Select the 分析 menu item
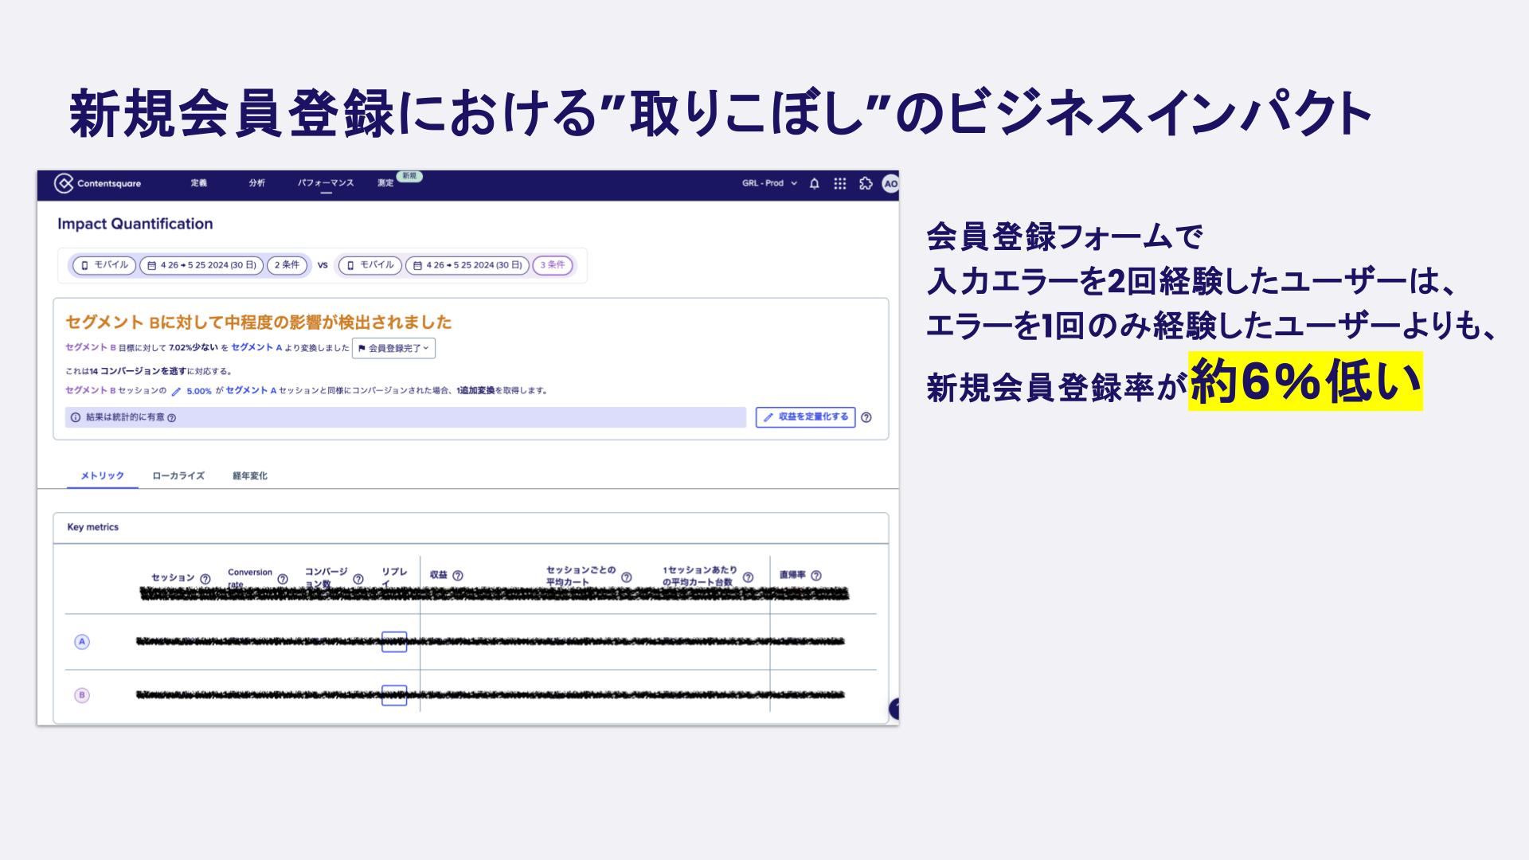1529x860 pixels. pyautogui.click(x=256, y=183)
